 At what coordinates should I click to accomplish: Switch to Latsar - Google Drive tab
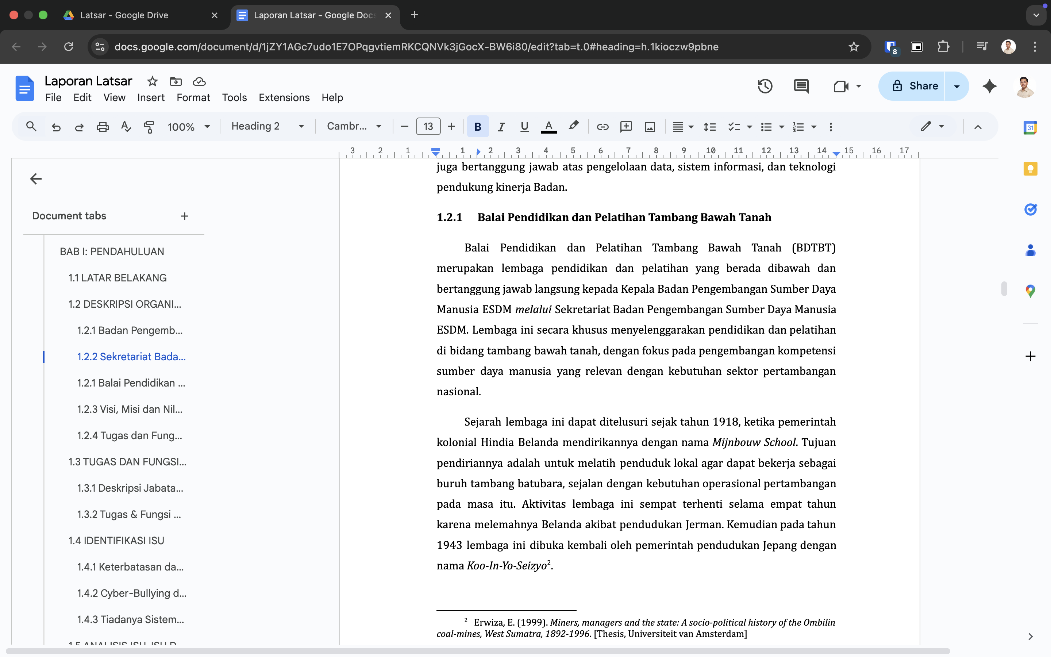(124, 15)
